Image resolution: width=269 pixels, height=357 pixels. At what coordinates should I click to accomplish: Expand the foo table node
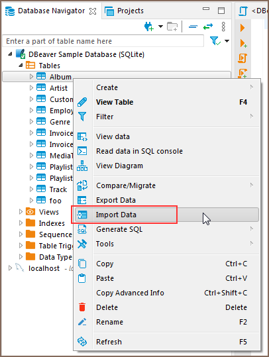pos(31,200)
